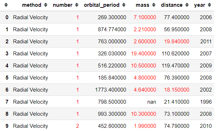218x131 pixels.
Task: Pick distance value 56.950000
Action: (177, 29)
